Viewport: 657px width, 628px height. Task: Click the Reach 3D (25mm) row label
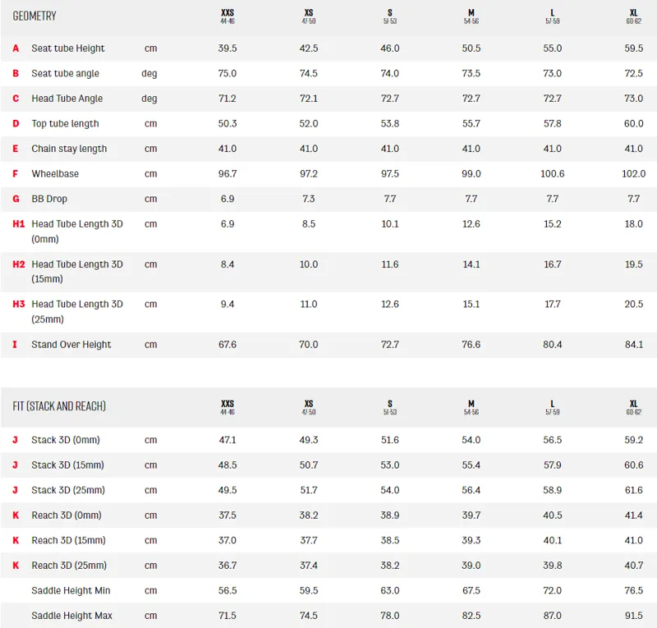[x=69, y=566]
